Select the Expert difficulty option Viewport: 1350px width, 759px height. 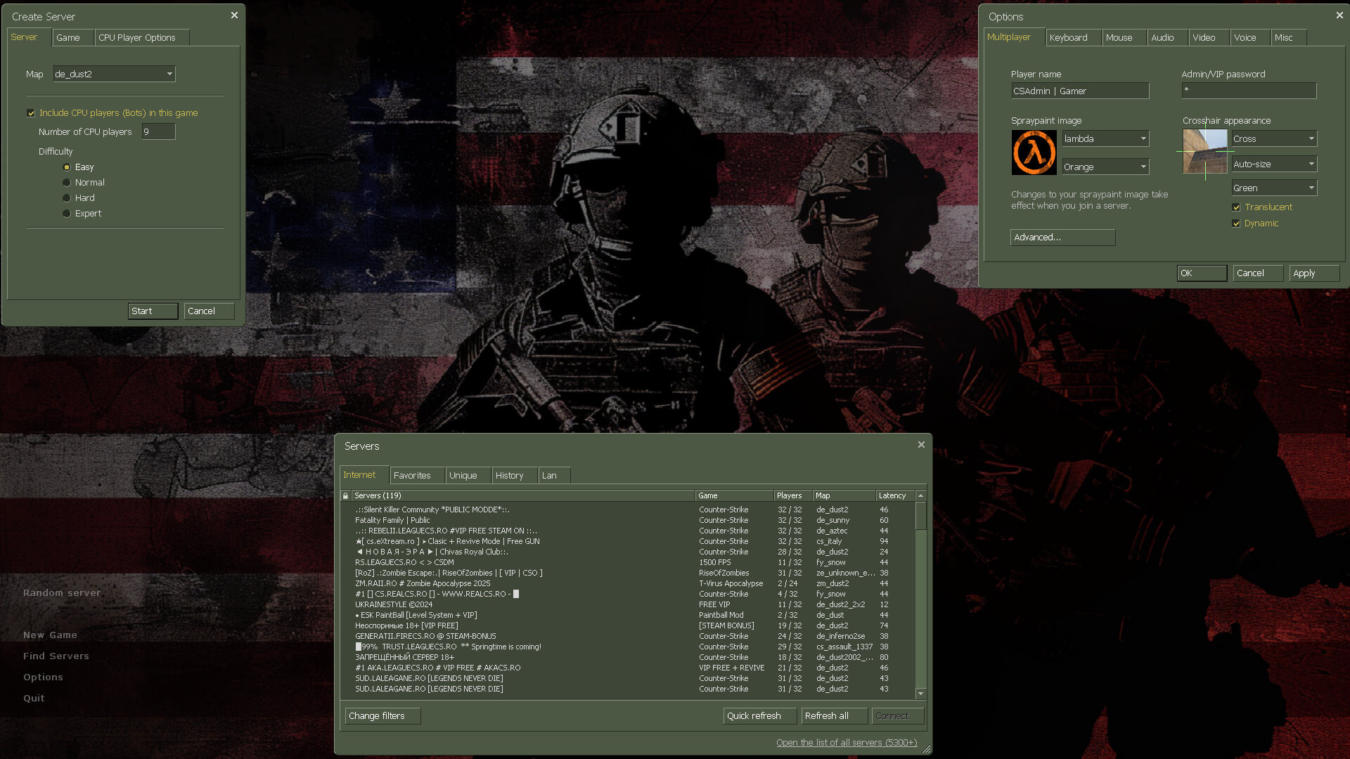coord(67,214)
